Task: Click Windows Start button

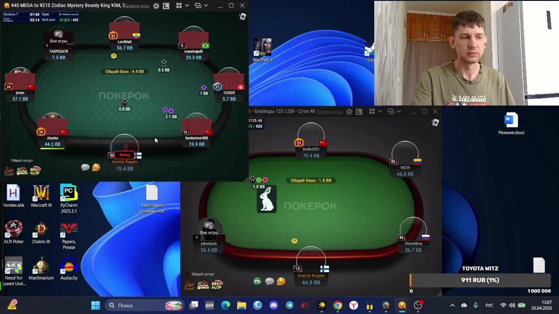Action: click(95, 305)
